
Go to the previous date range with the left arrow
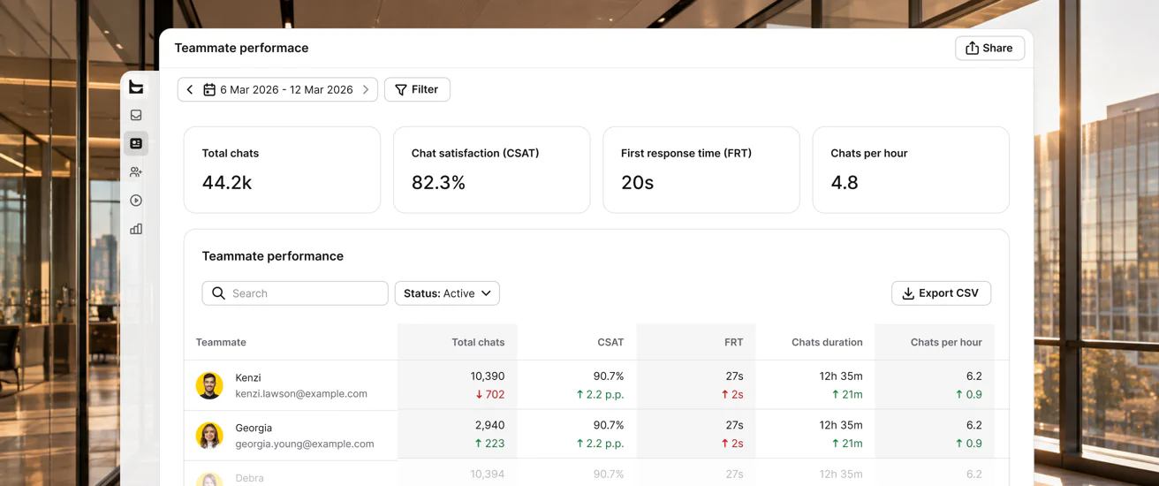(190, 89)
